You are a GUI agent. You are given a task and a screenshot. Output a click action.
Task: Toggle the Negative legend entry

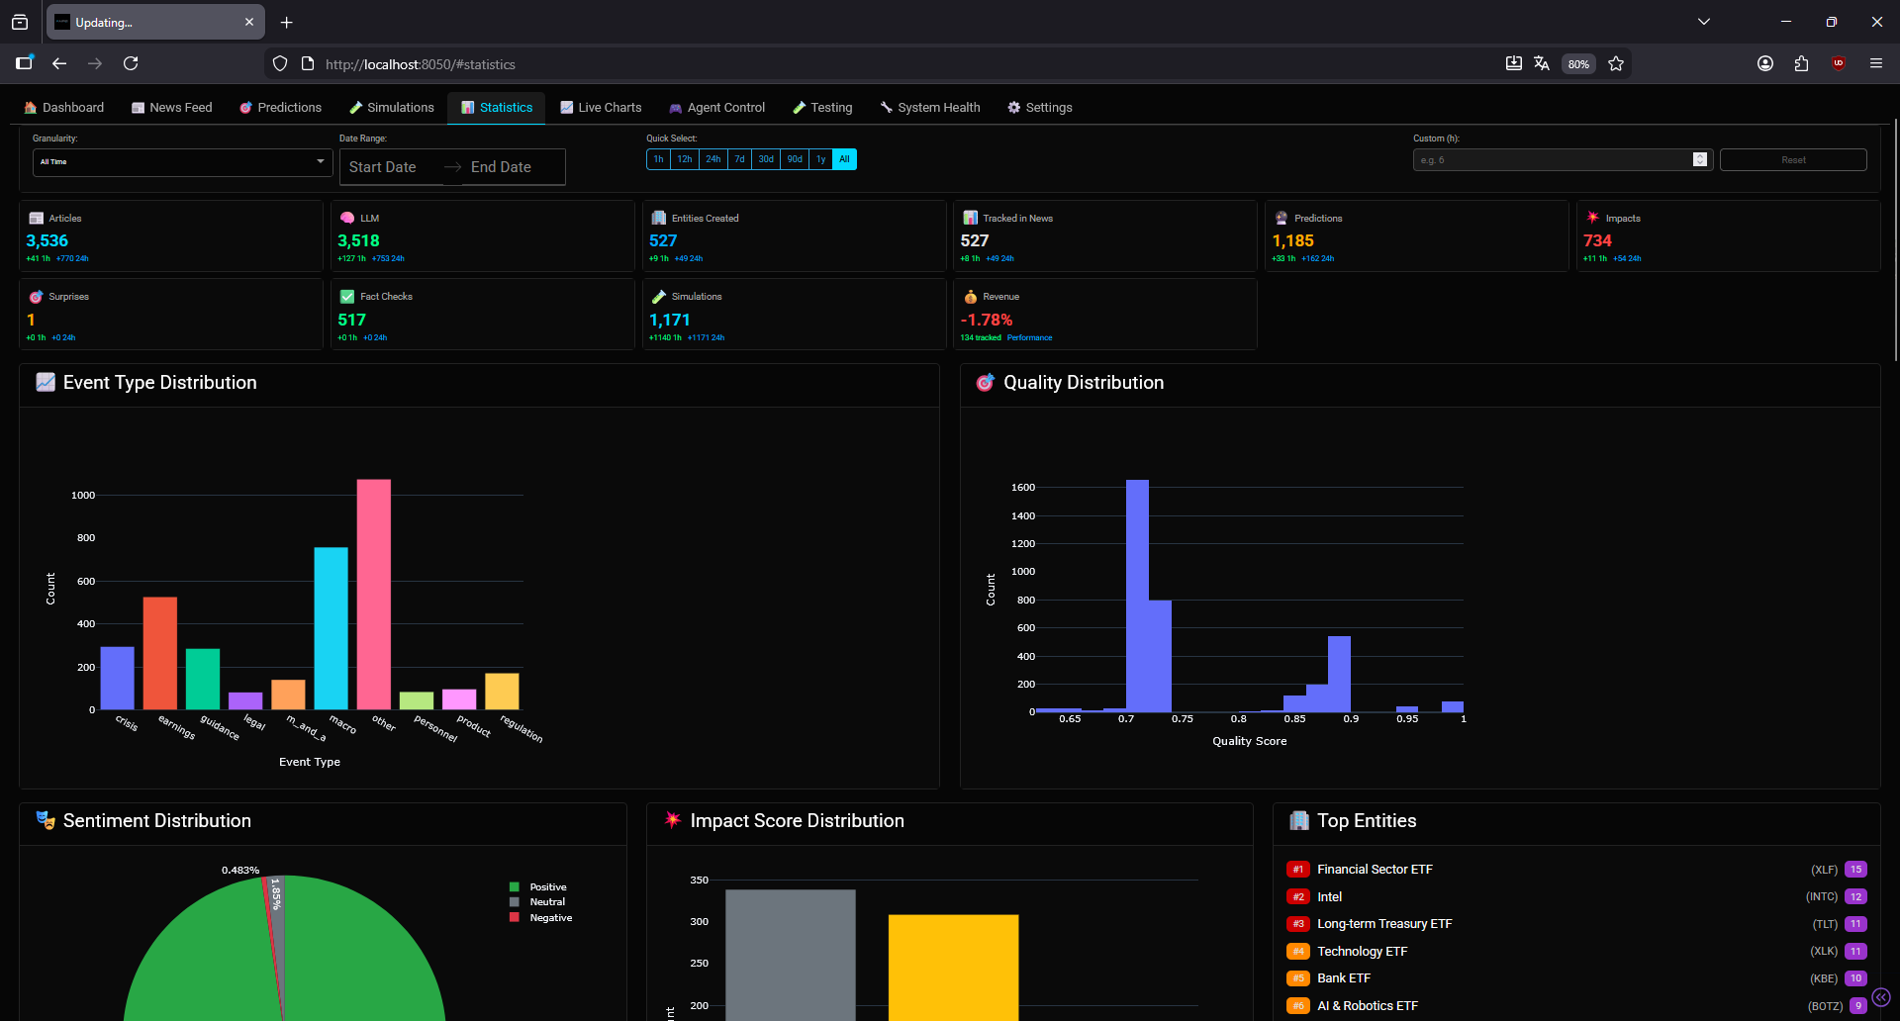tap(541, 918)
